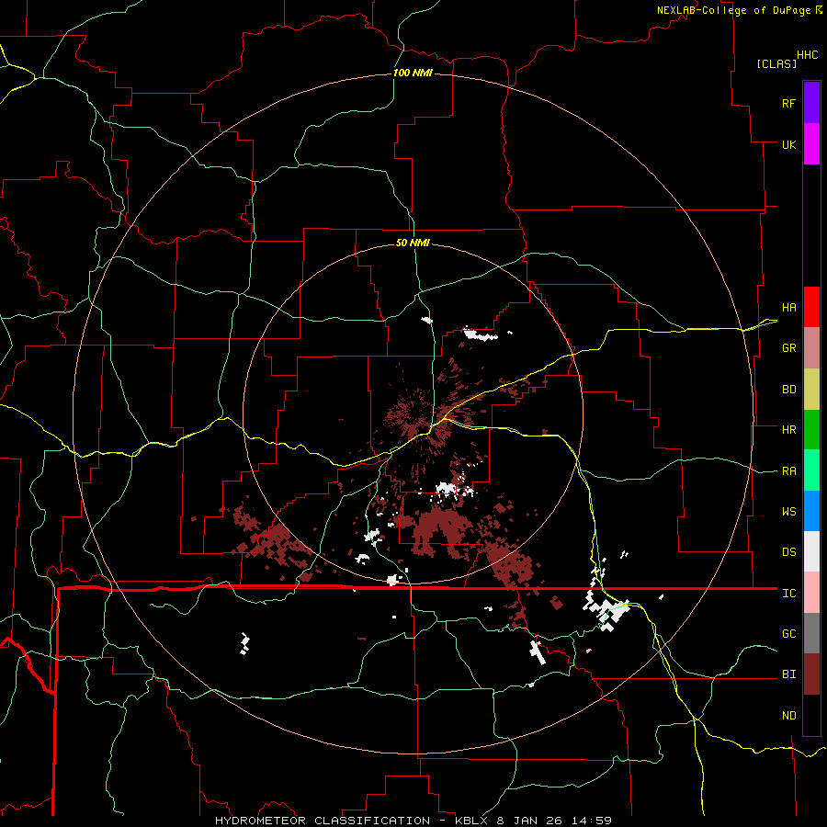Click the 50 NMI range ring label

tap(413, 243)
